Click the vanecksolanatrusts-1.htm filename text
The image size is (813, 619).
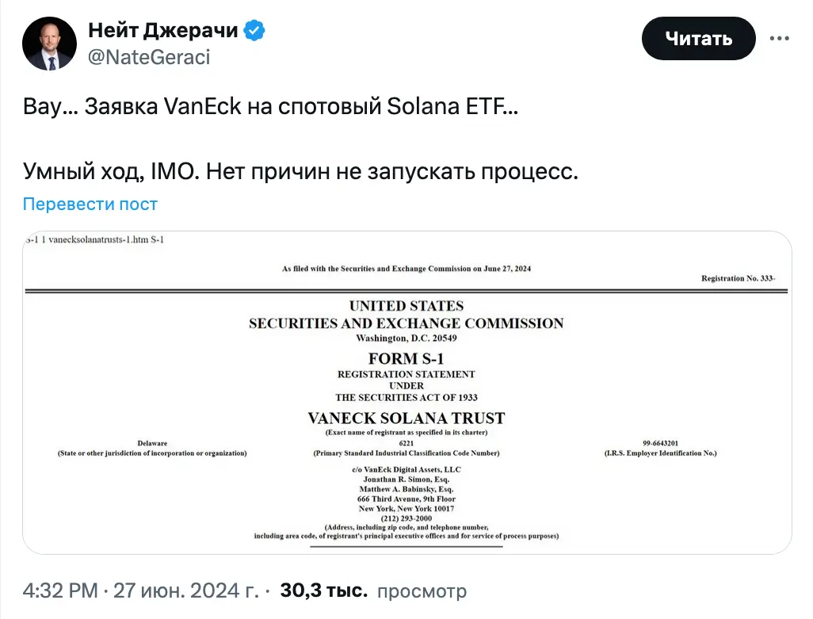click(x=98, y=239)
